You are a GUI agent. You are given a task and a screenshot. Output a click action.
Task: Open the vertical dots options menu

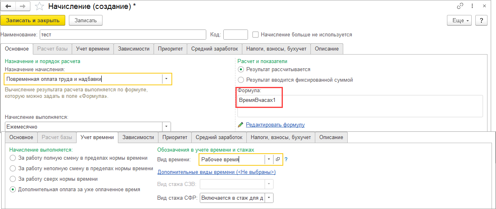coord(472,6)
